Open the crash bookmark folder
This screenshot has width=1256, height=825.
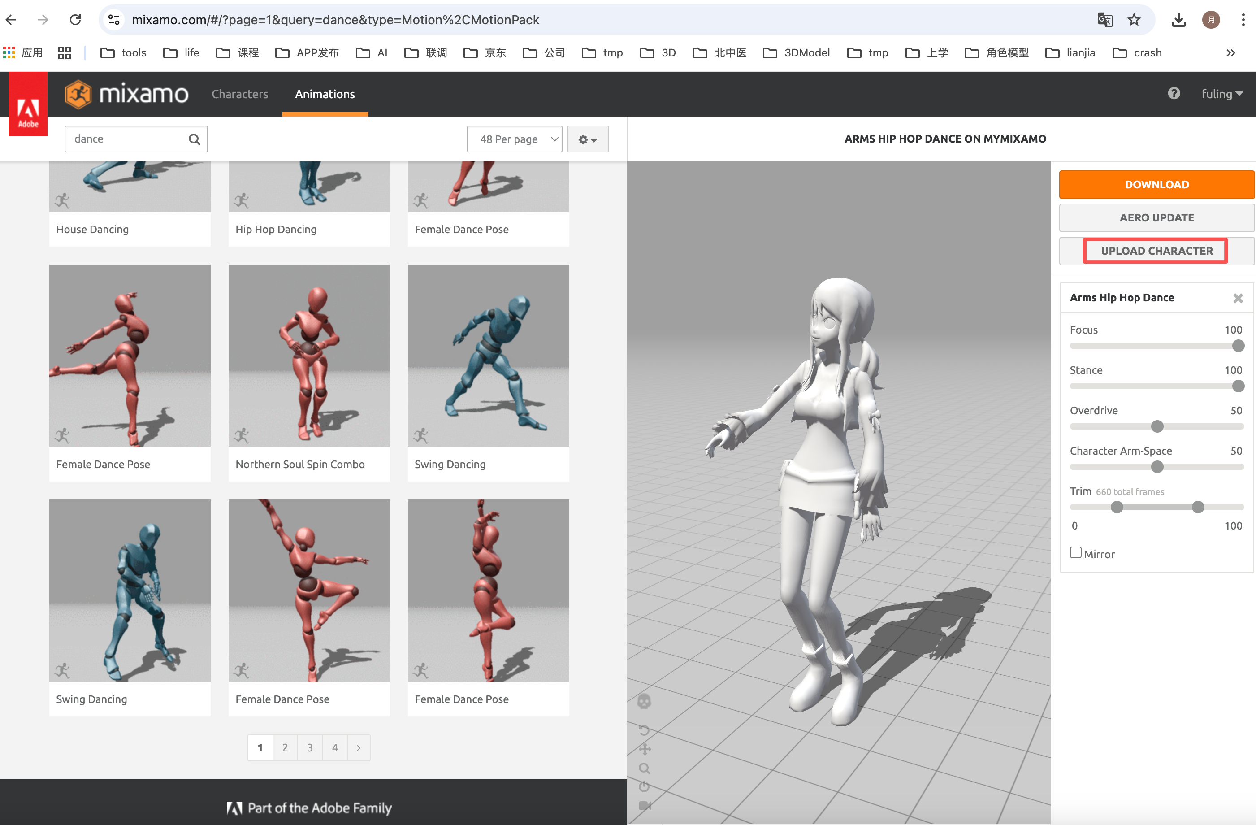[x=1137, y=53]
